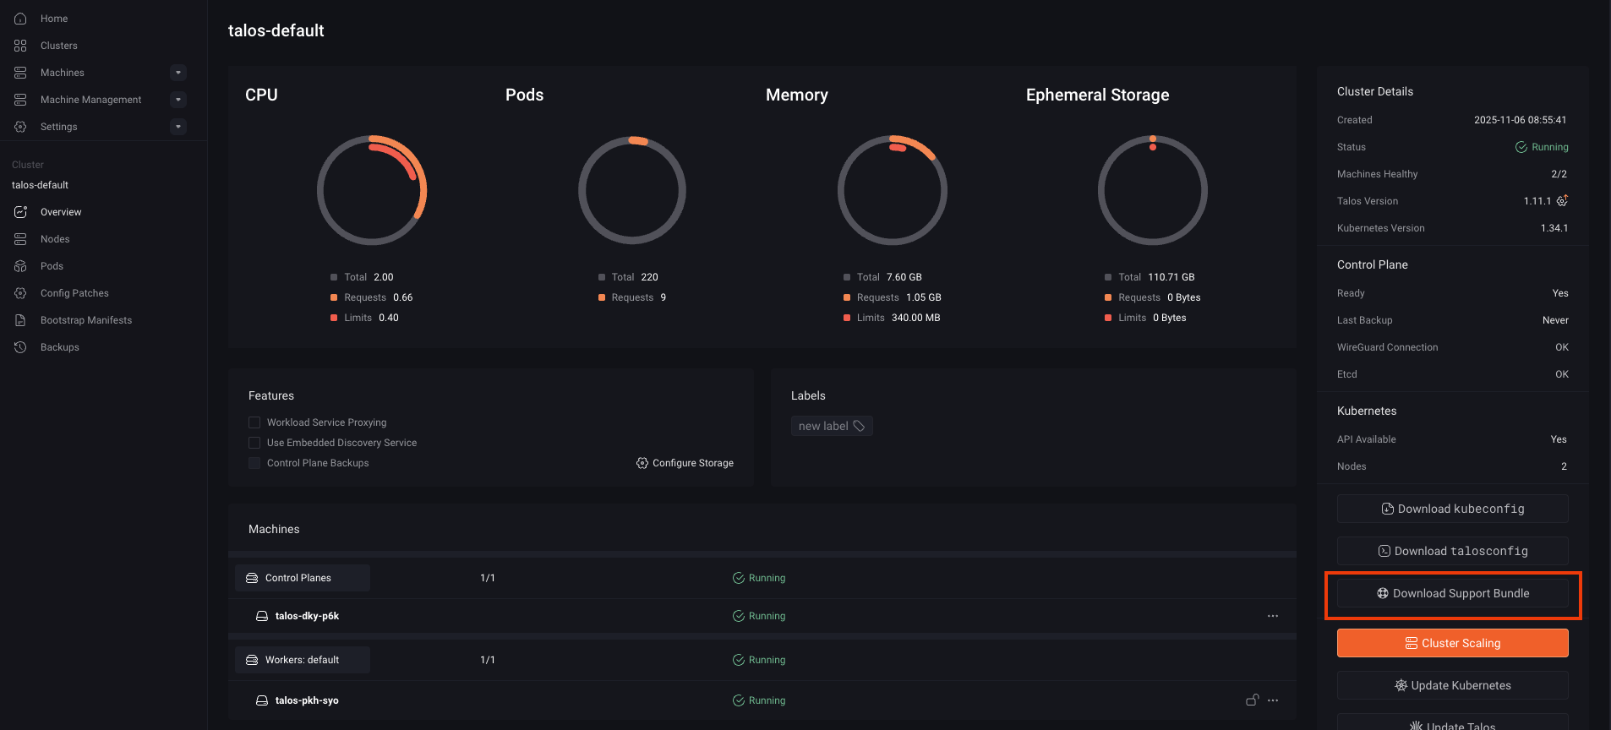
Task: Click the Settings gear icon in sidebar
Action: (20, 127)
